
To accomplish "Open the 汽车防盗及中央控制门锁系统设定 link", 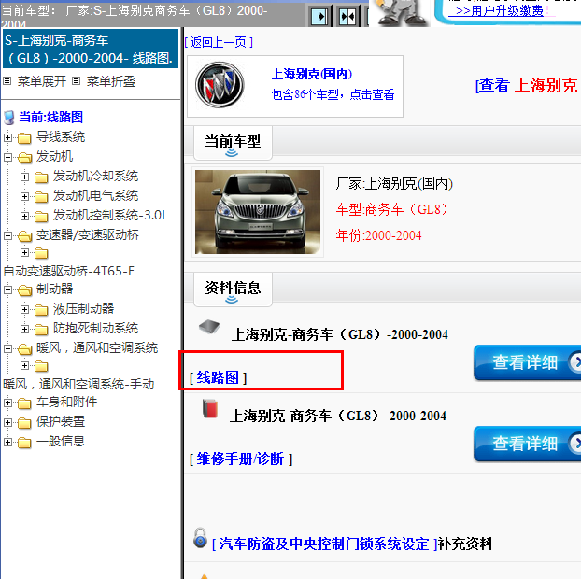I will [324, 544].
